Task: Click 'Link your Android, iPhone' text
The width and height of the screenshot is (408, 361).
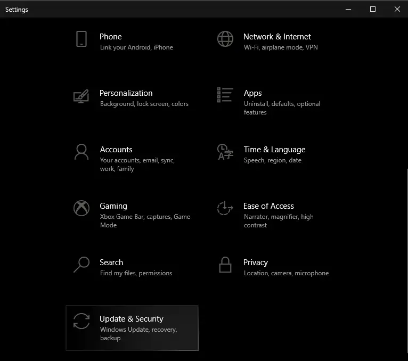Action: pyautogui.click(x=136, y=47)
